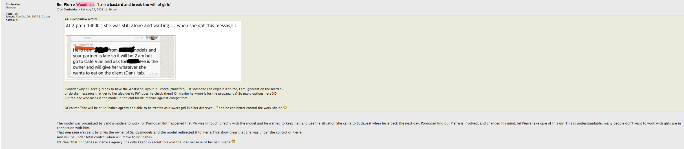
Task: Click the sunglasses emoji ending the post
Action: [233, 141]
